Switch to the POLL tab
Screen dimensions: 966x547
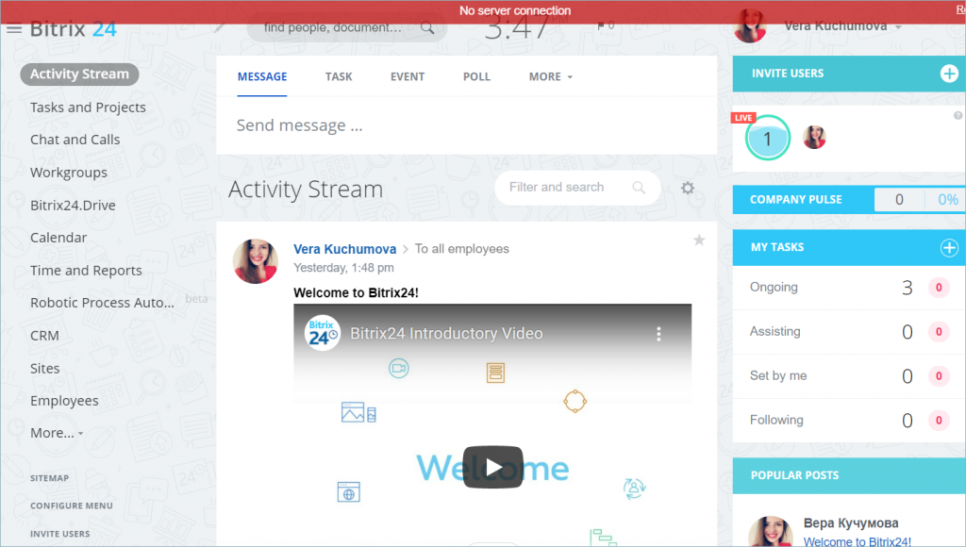pos(476,77)
